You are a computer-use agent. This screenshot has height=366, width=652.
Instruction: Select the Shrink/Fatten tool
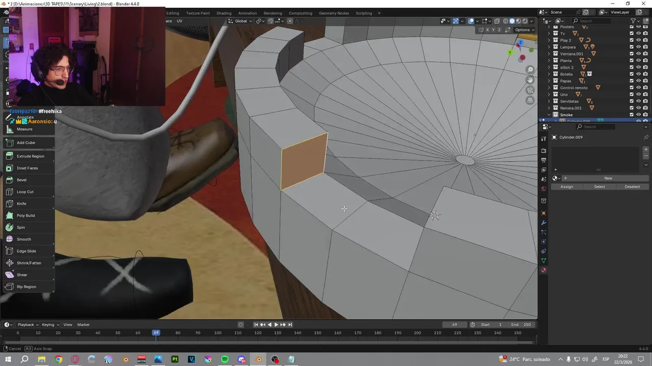29,263
